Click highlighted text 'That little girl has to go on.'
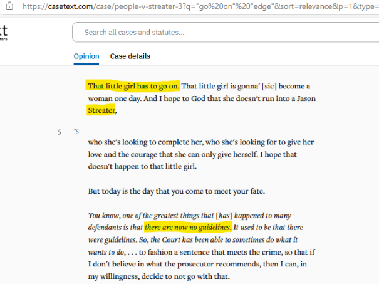The image size is (379, 284). coord(133,86)
